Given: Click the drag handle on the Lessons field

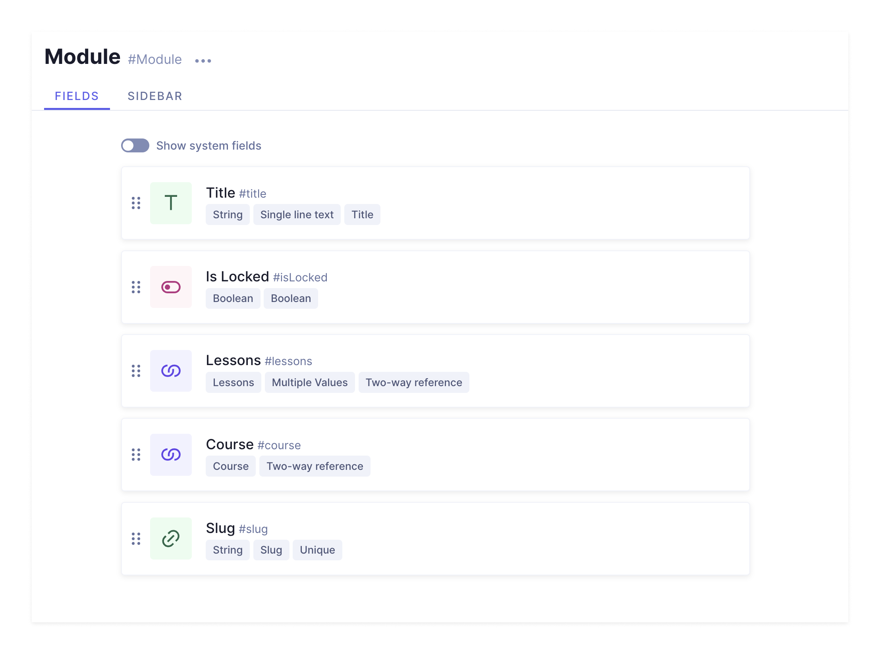Looking at the screenshot, I should coord(136,370).
